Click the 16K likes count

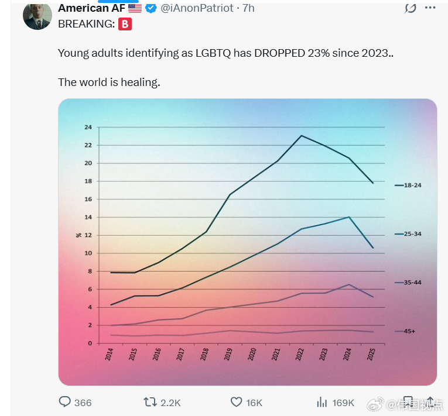pos(254,403)
